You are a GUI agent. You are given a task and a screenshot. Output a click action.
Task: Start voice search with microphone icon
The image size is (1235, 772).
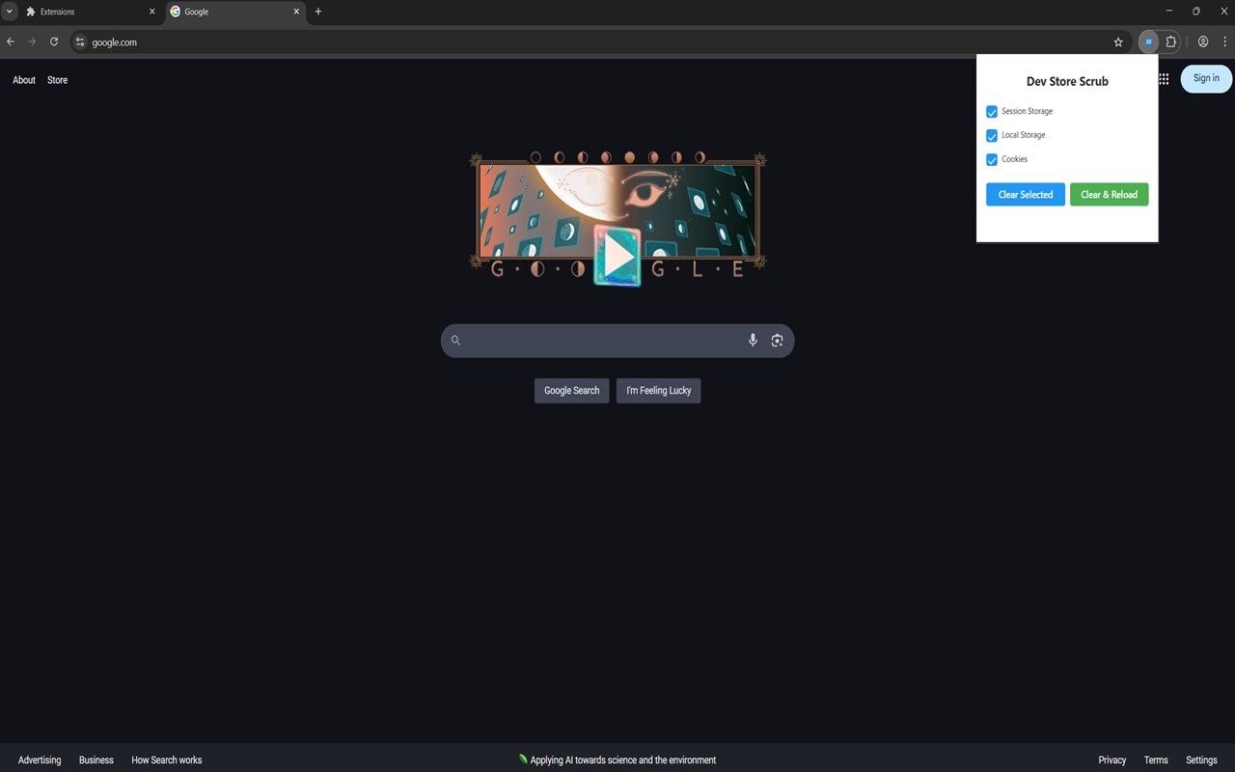coord(753,340)
